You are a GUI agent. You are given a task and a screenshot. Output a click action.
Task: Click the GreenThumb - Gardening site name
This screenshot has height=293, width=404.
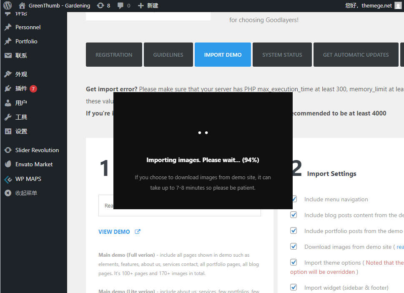pyautogui.click(x=59, y=6)
